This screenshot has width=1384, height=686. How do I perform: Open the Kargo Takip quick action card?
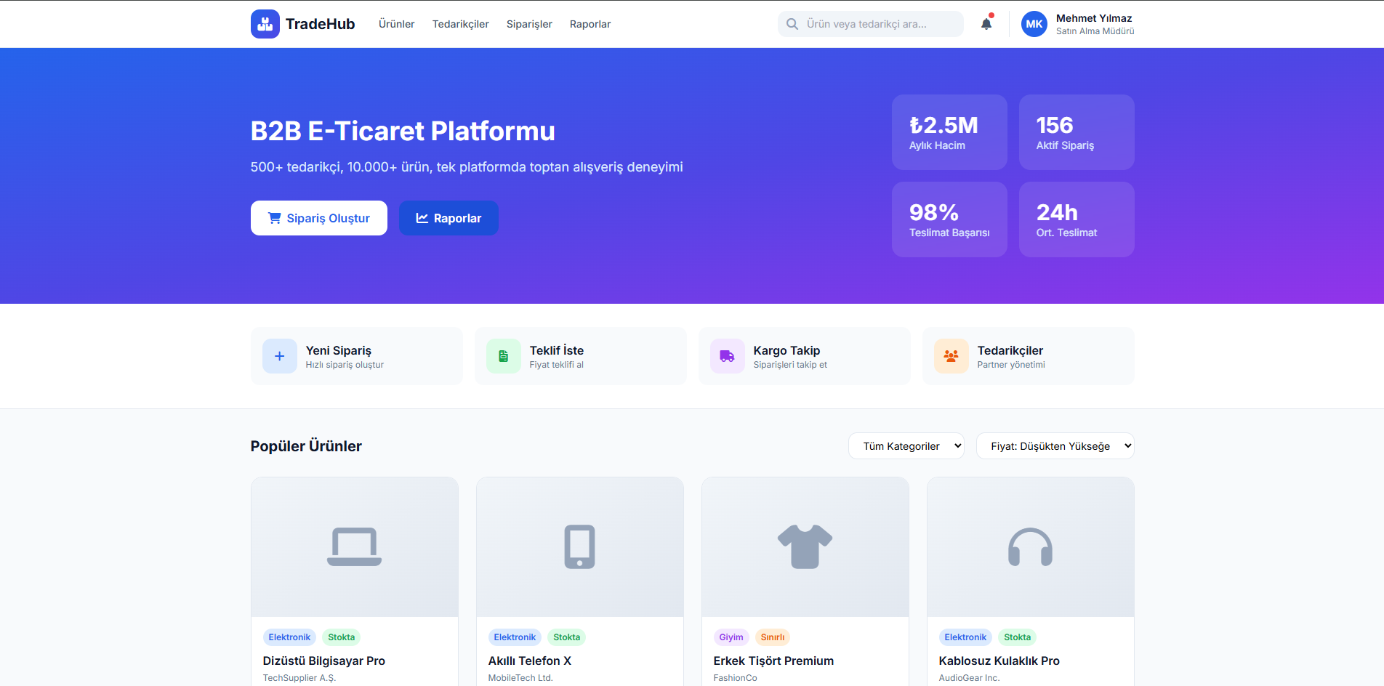point(805,356)
